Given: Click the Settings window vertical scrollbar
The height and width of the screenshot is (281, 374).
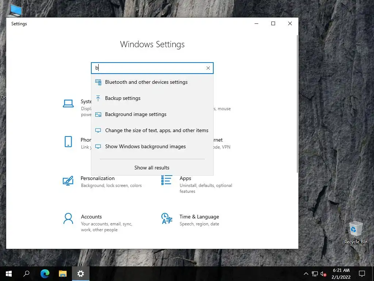Looking at the screenshot, I should pyautogui.click(x=297, y=104).
